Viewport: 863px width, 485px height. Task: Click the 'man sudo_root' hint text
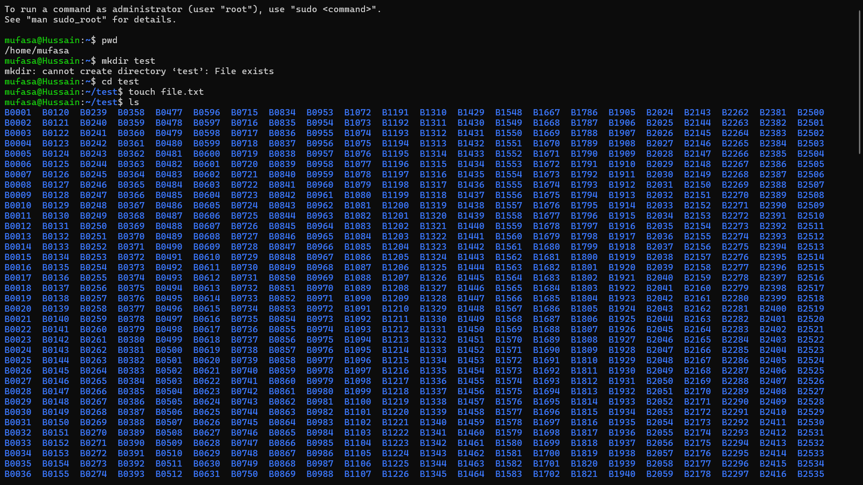point(67,20)
